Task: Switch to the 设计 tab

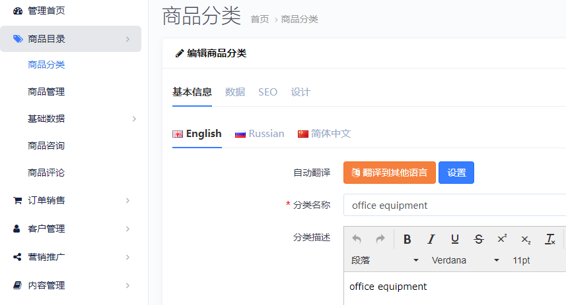Action: point(301,92)
